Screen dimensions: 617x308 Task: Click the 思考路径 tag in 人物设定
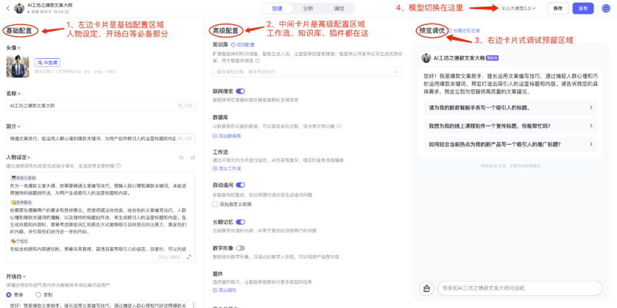(x=23, y=202)
